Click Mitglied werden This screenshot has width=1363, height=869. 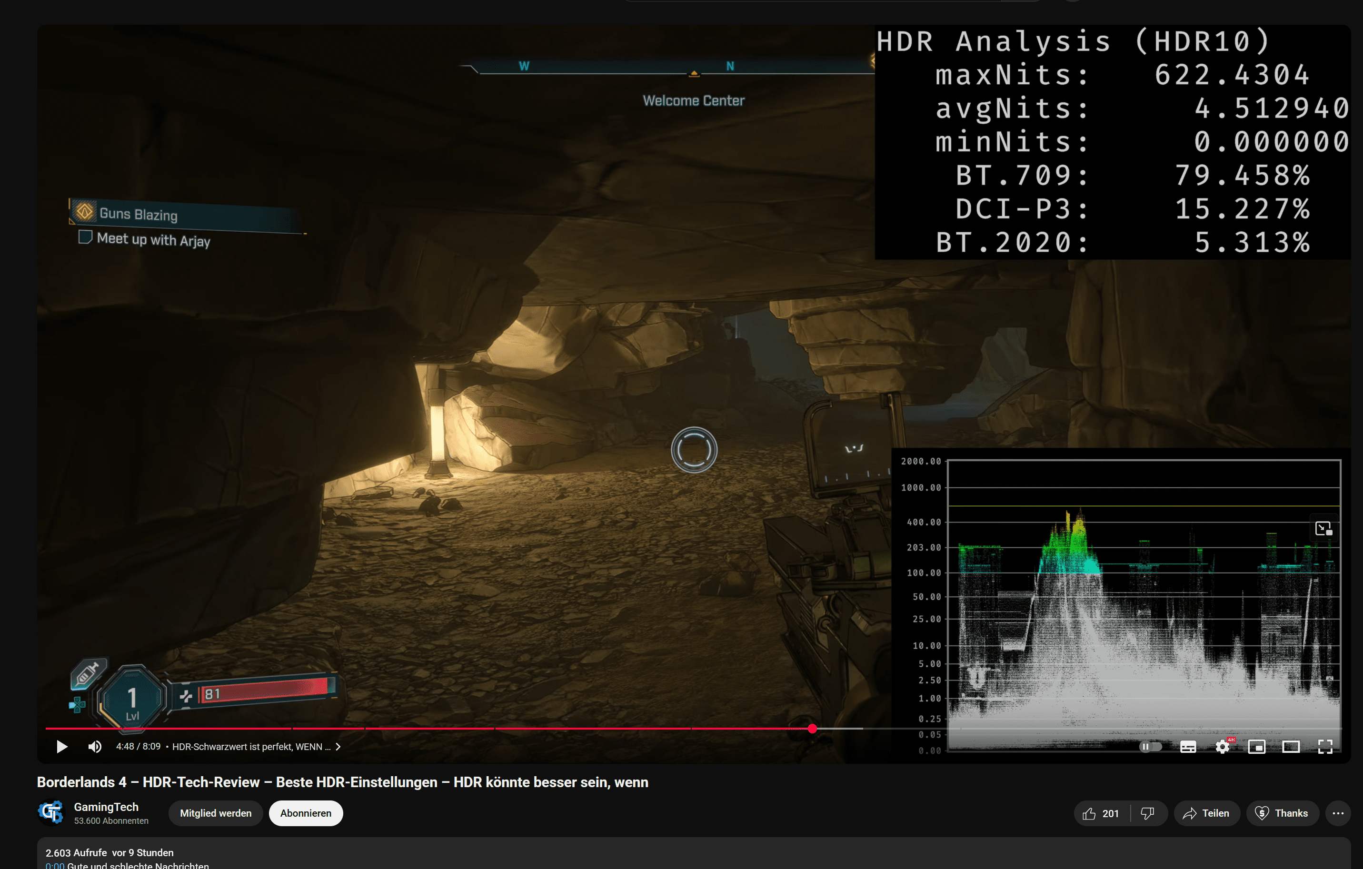coord(216,813)
